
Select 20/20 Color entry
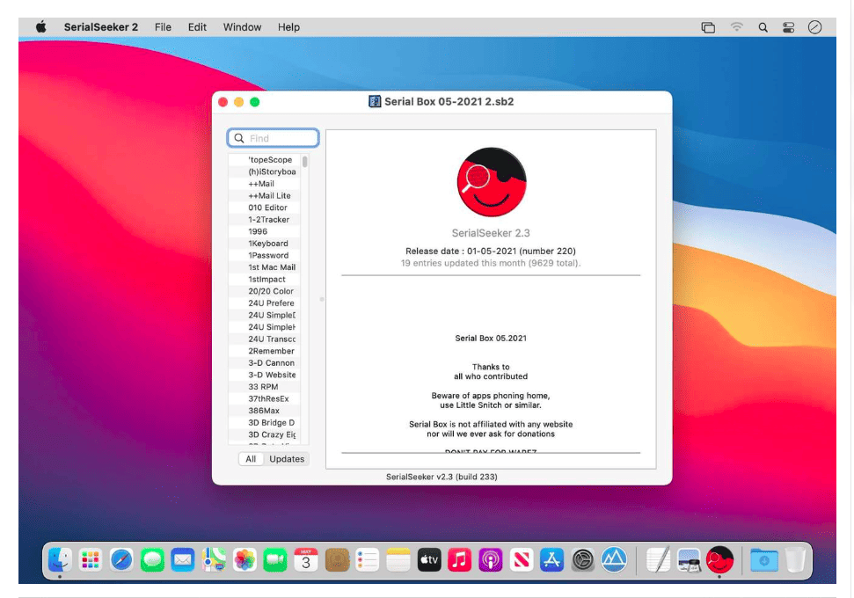click(x=264, y=291)
